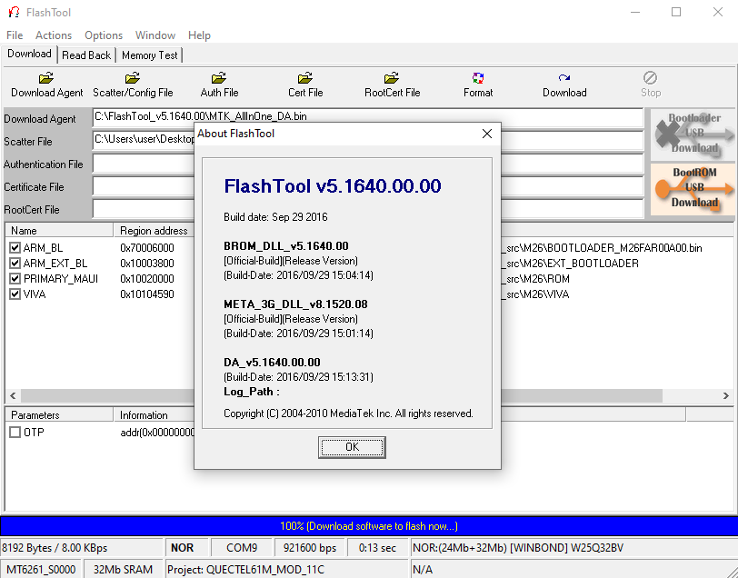Start flashing with the Download toolbar icon

pos(564,79)
